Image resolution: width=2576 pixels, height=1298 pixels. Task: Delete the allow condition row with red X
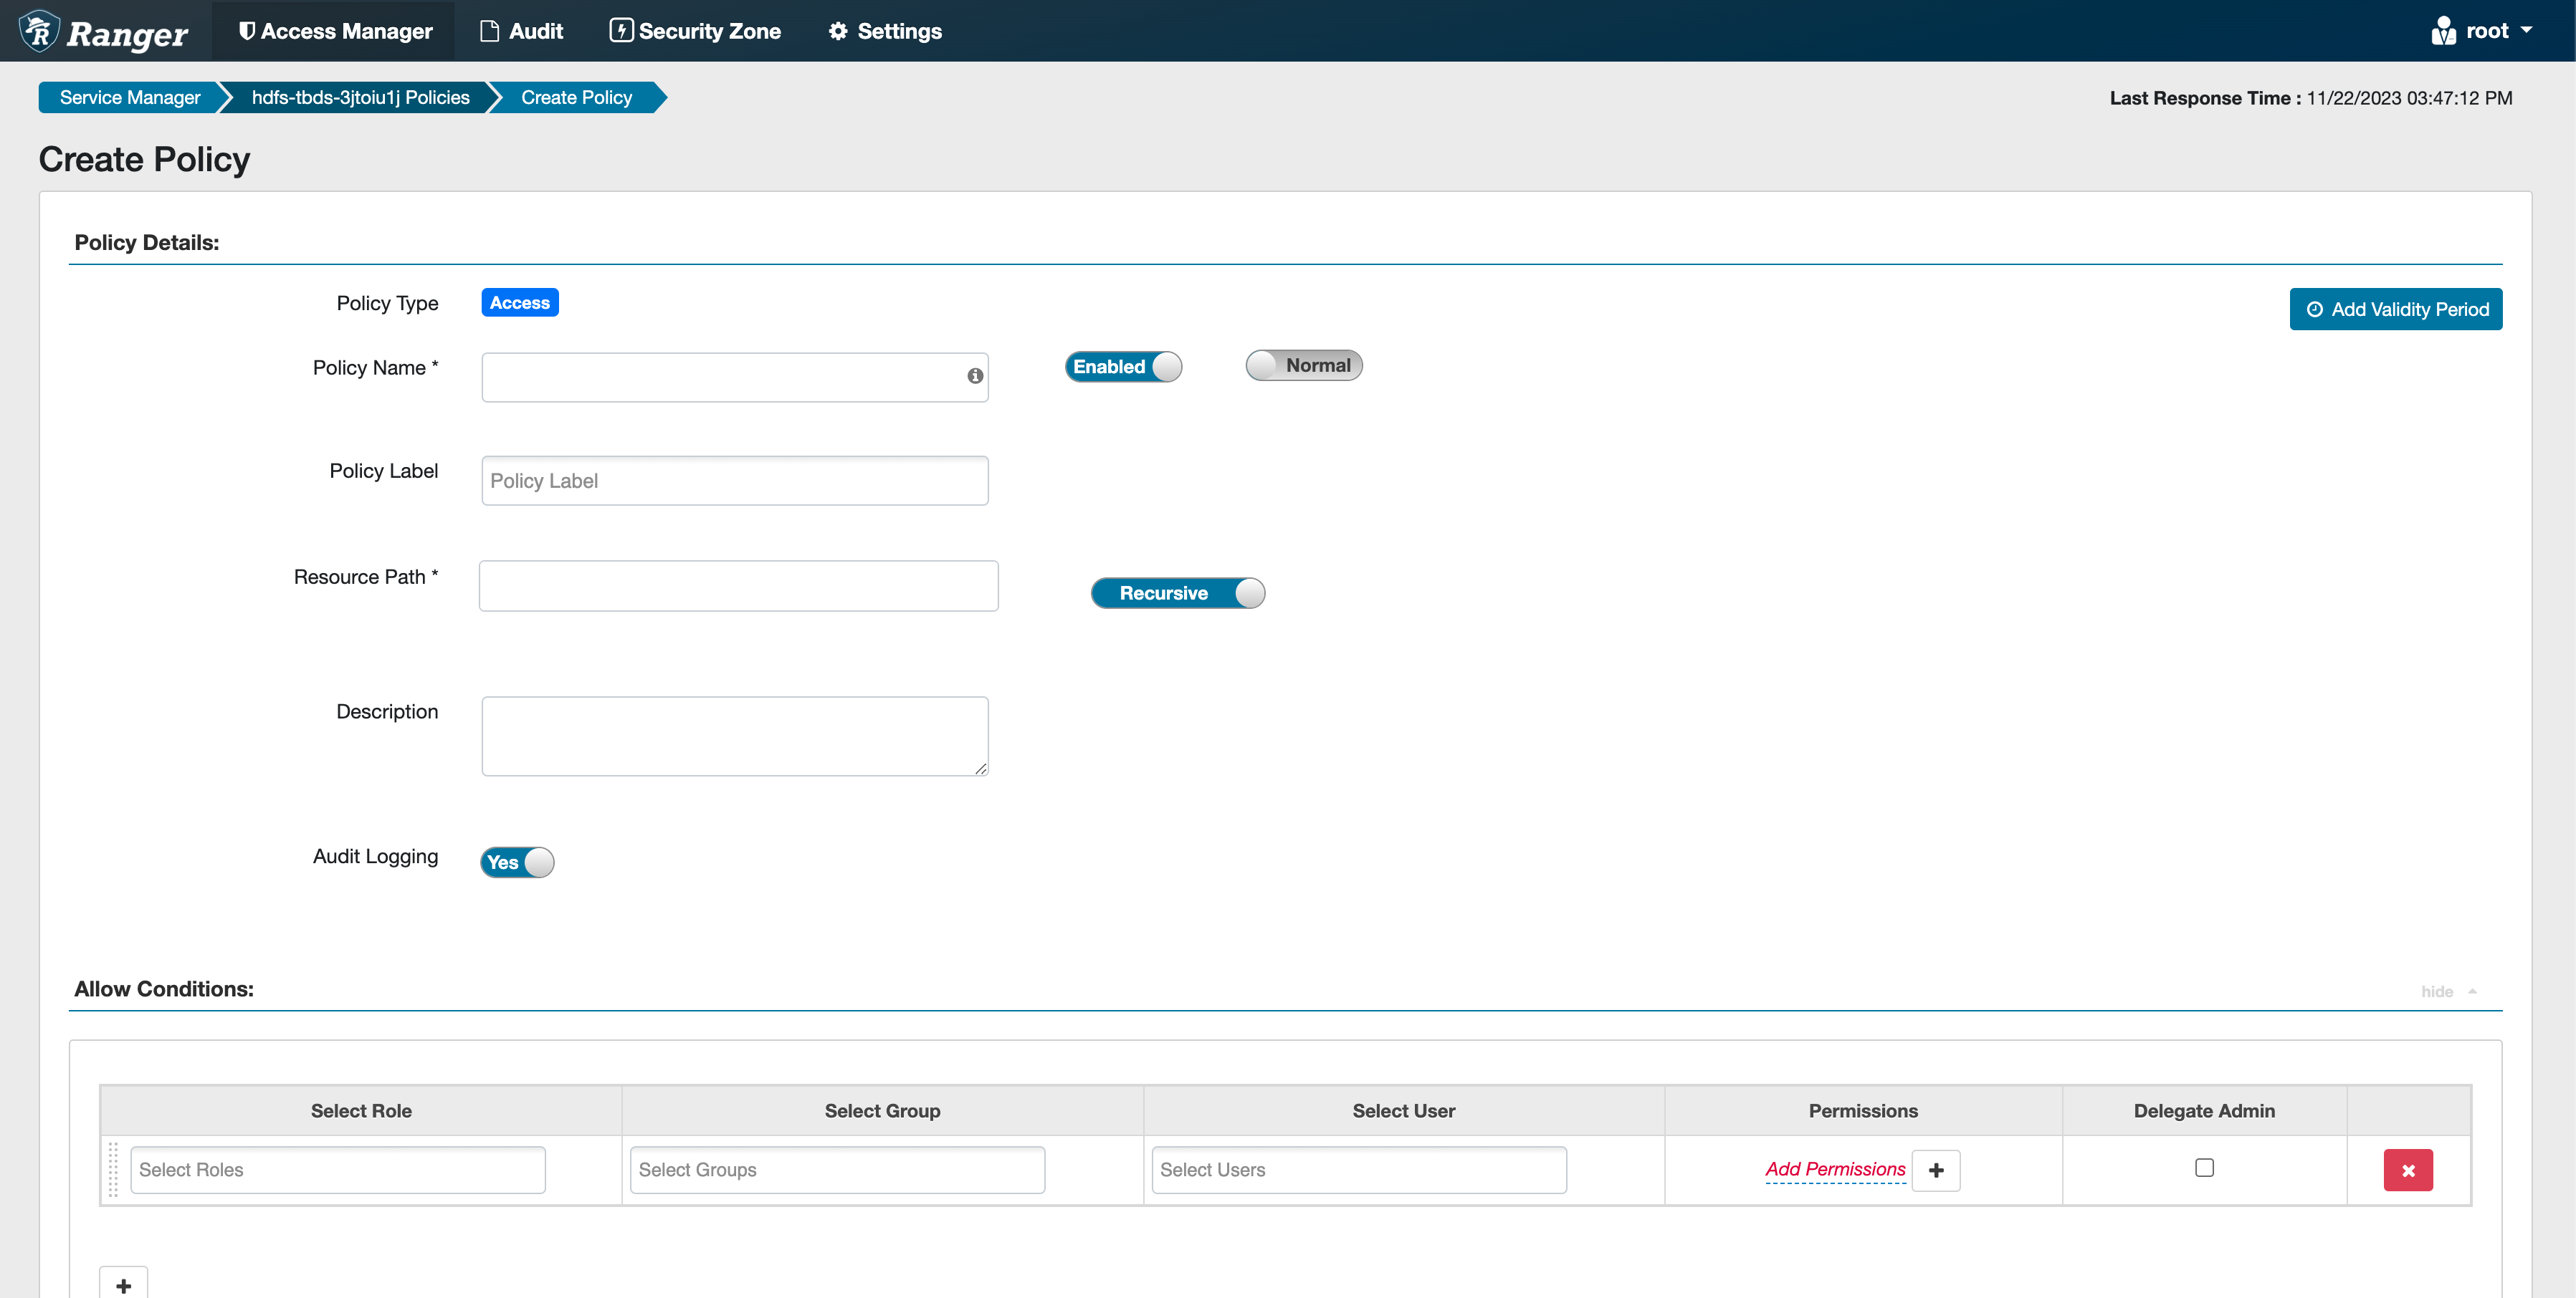pyautogui.click(x=2408, y=1170)
